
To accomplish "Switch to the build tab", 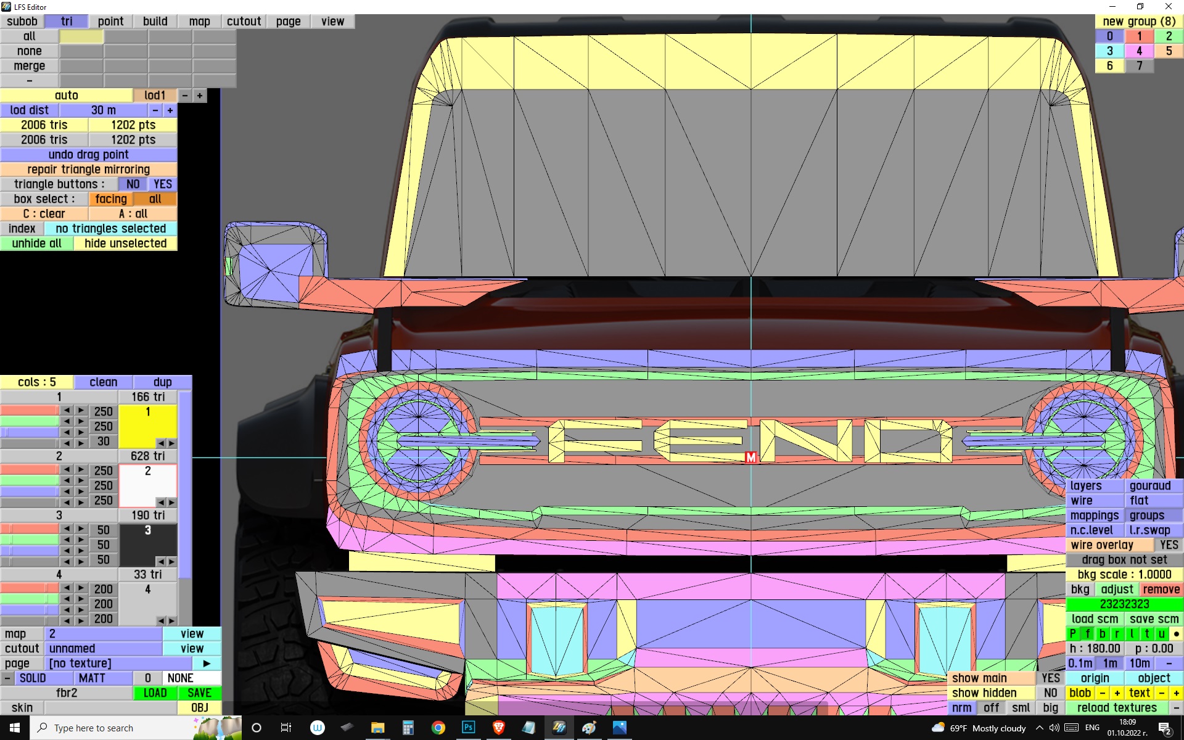I will coord(155,22).
